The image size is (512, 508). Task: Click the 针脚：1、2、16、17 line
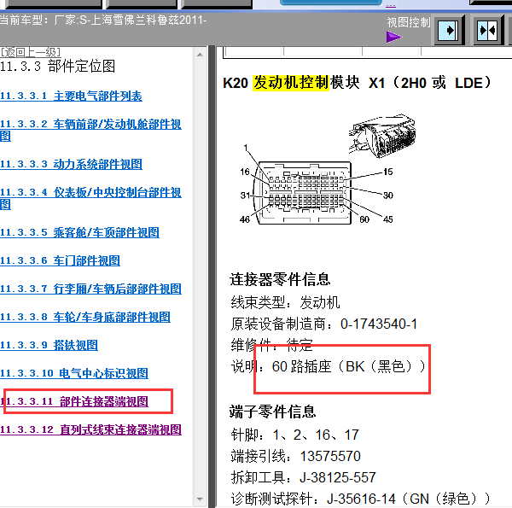(x=295, y=435)
